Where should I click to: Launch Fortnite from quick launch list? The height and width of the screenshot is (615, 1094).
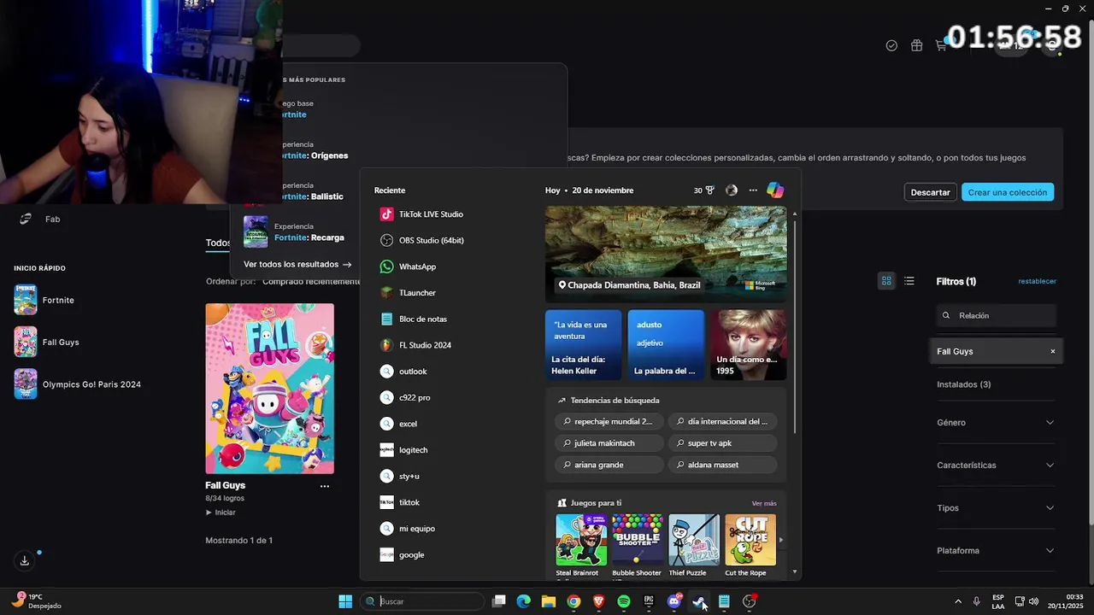click(x=44, y=300)
